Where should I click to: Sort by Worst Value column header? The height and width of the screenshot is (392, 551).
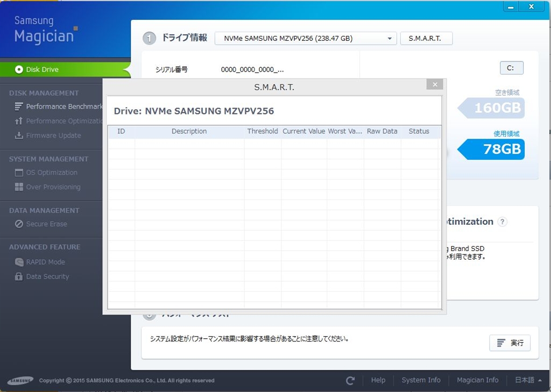[x=345, y=131]
